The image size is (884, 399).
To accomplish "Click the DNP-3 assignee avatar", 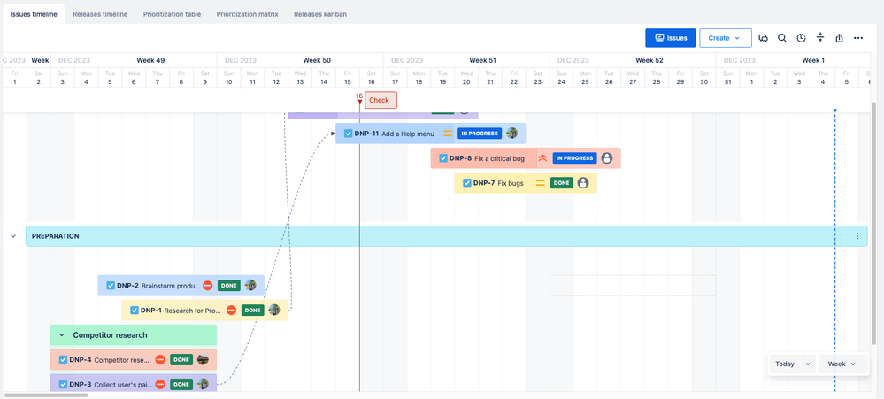I will (203, 384).
